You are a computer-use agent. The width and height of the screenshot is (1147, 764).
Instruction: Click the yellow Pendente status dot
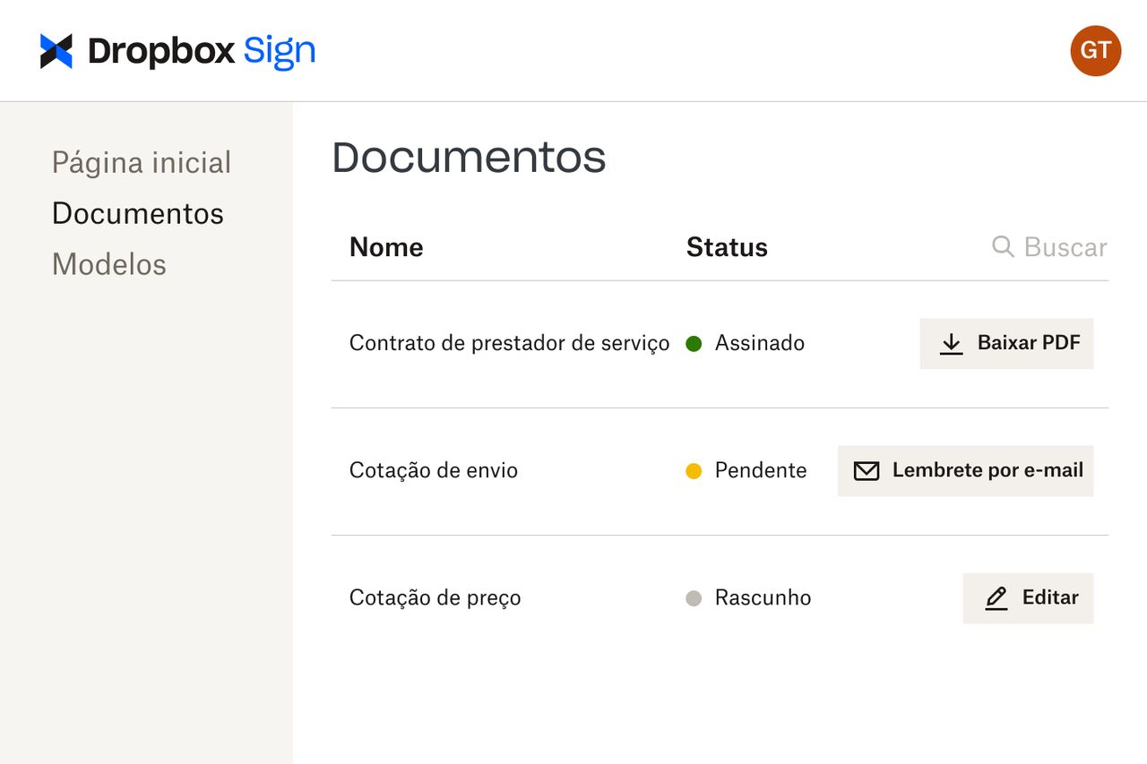694,470
